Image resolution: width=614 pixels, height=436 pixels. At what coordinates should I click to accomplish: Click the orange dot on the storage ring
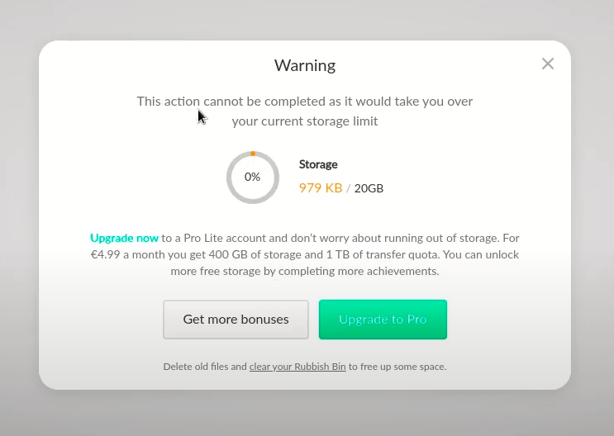253,154
